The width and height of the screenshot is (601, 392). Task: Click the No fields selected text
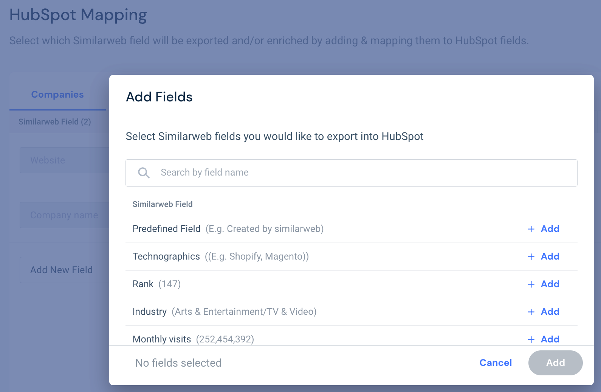178,363
